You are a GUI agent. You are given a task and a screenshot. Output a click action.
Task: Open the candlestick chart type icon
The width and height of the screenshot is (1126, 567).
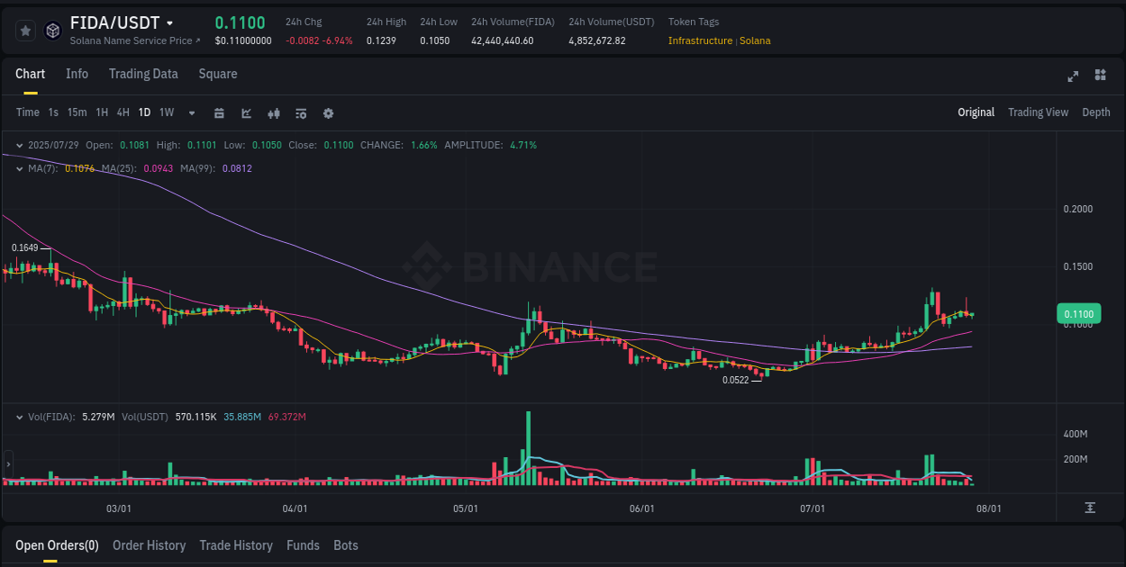pos(273,112)
